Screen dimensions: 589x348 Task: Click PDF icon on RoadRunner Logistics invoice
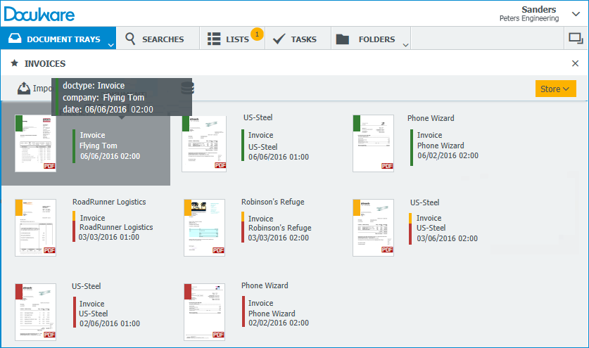click(x=50, y=250)
